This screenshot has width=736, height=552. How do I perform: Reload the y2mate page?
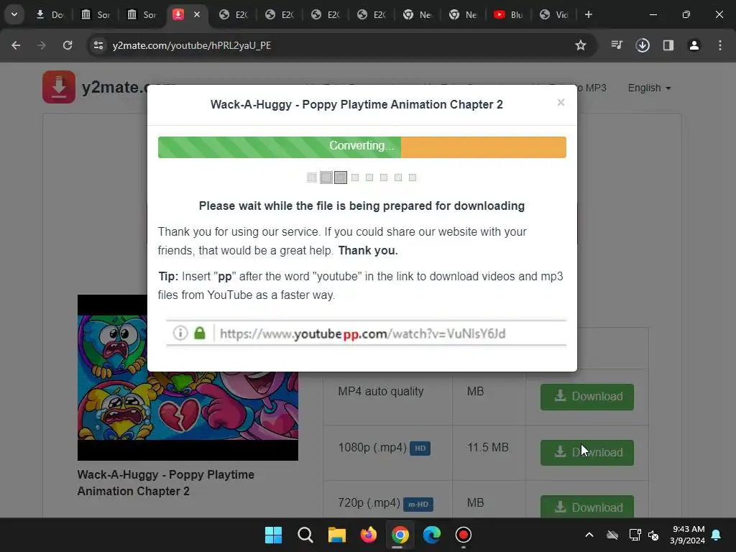pyautogui.click(x=68, y=45)
